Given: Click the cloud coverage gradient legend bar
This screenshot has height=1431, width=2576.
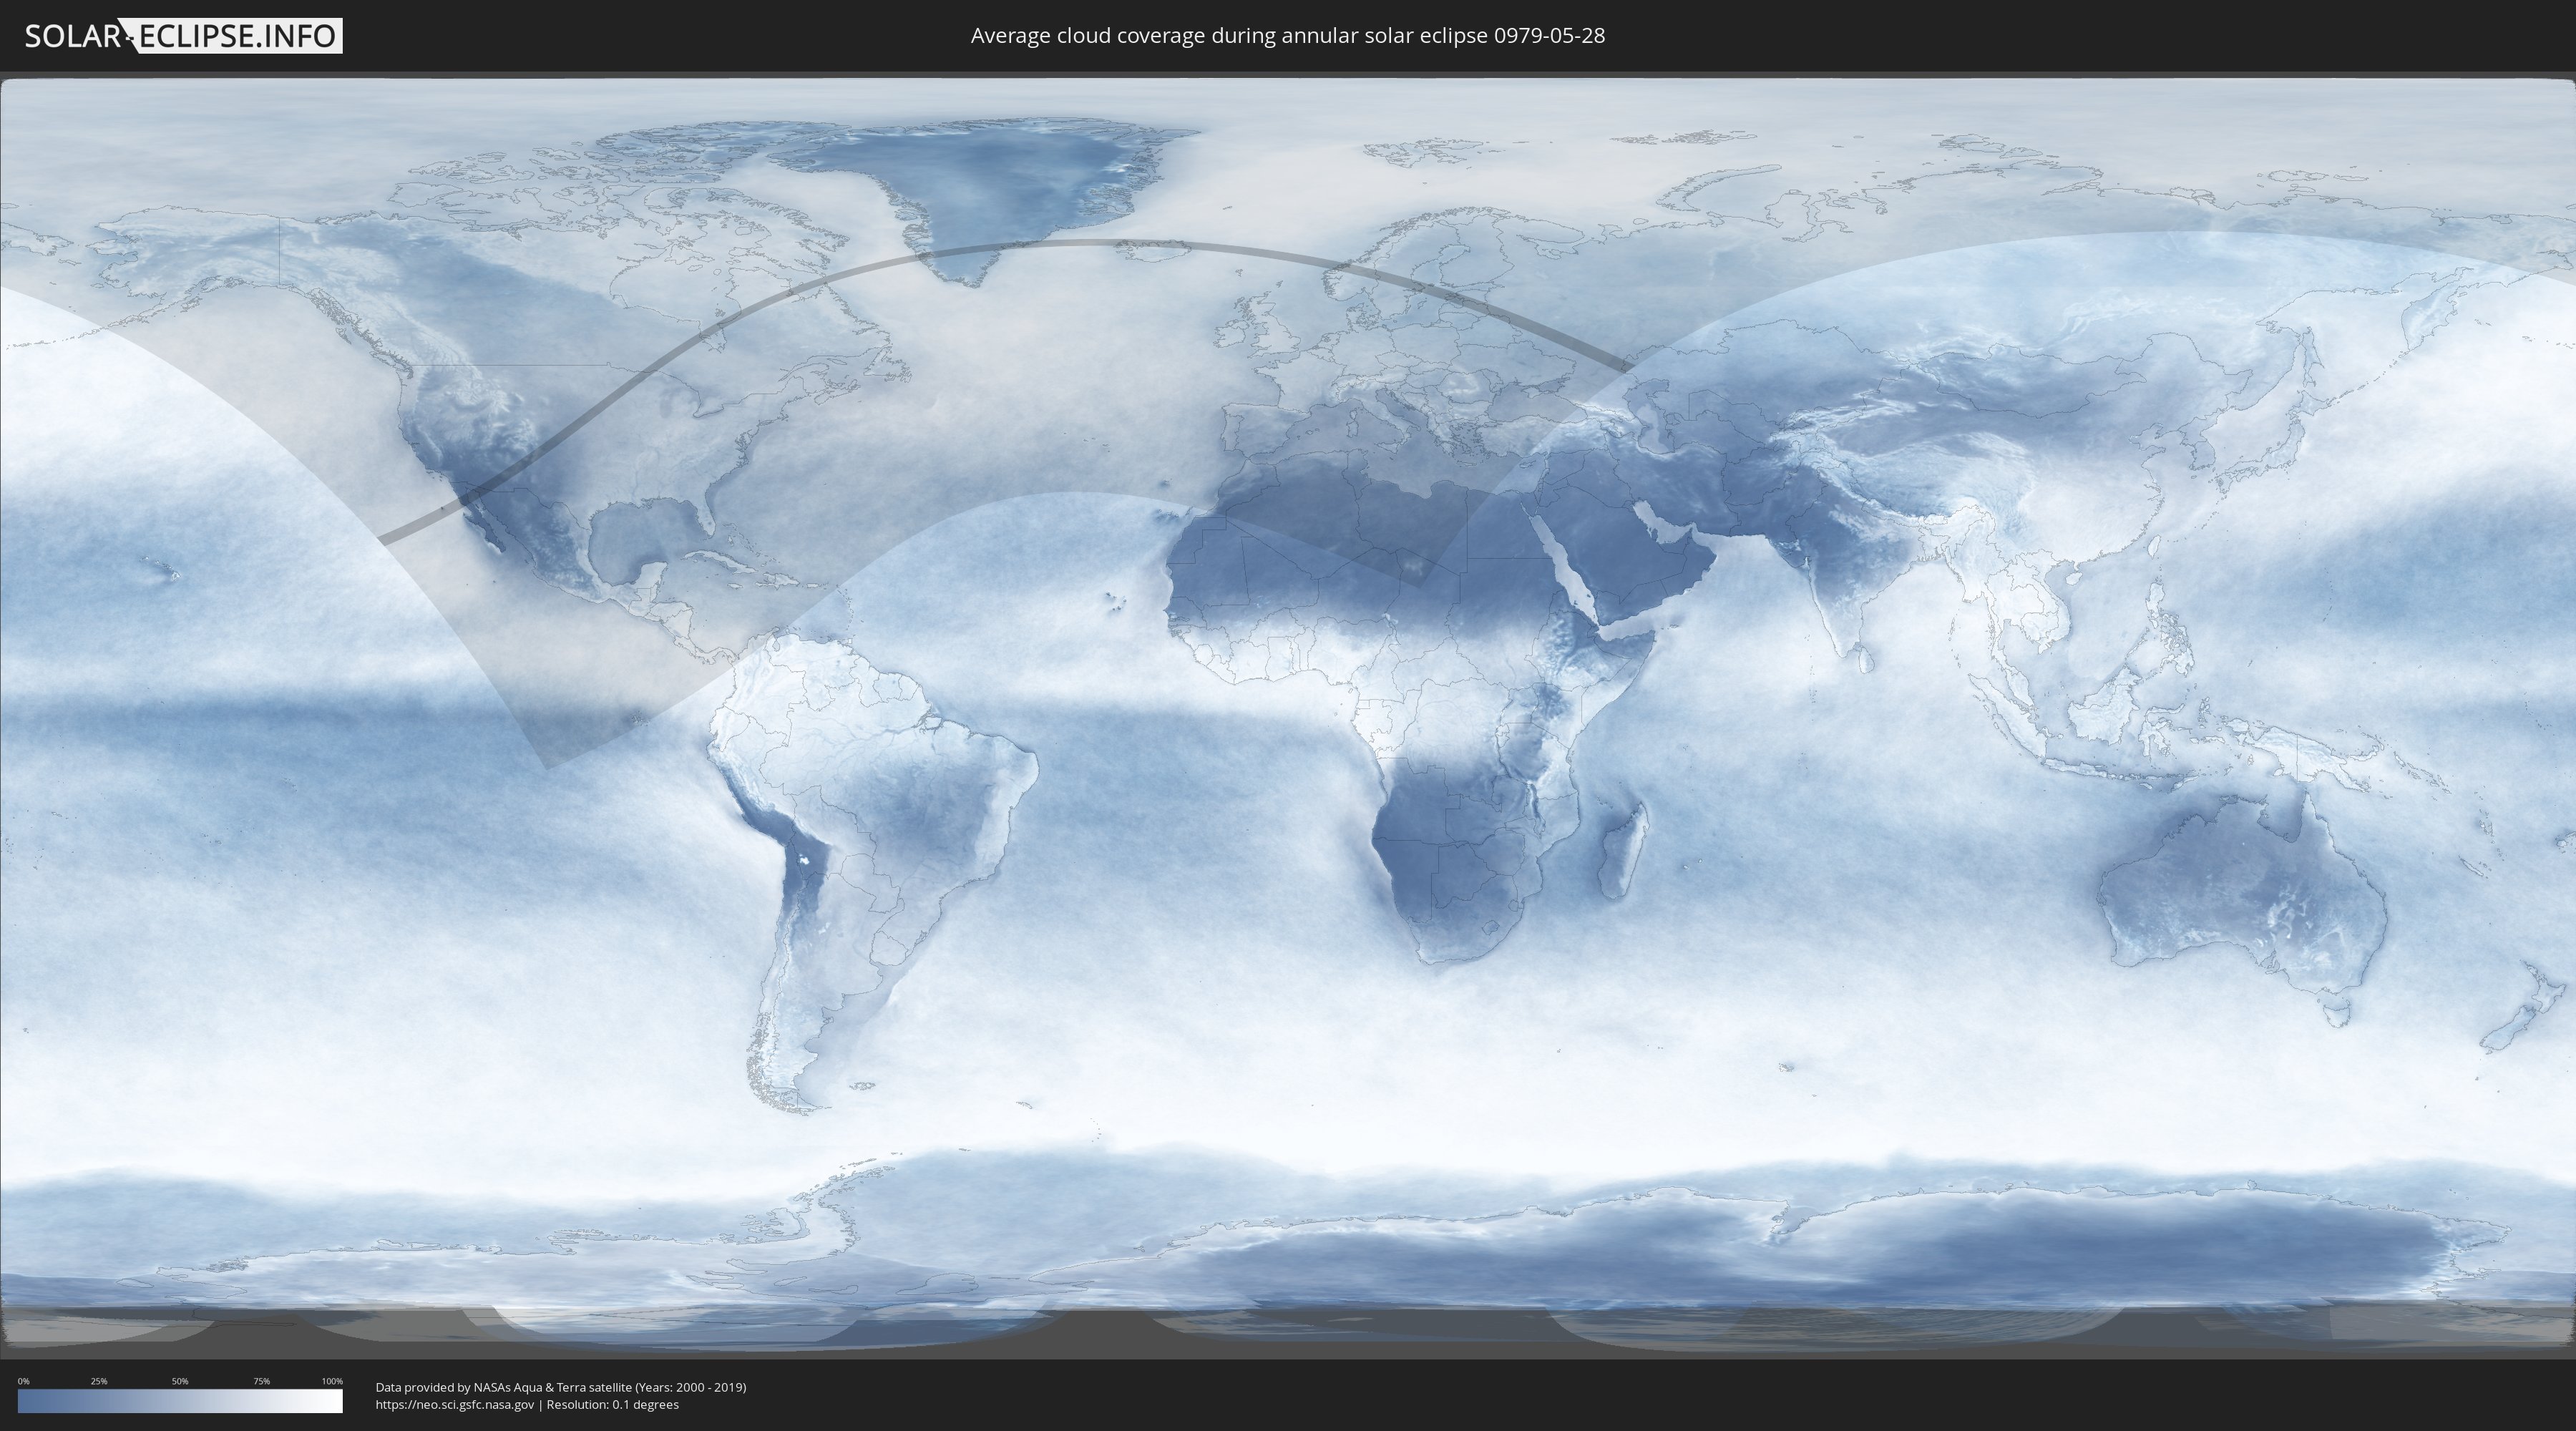Looking at the screenshot, I should tap(180, 1401).
